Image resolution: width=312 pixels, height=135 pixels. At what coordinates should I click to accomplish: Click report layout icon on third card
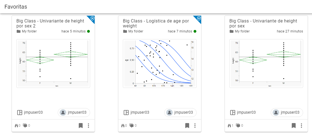(232, 112)
